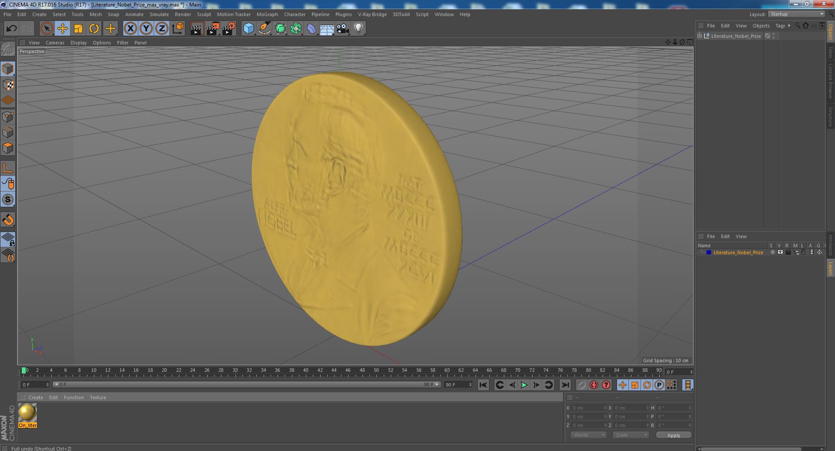Open the Scale mode dropdown
Screen dimensions: 835x451
[630, 435]
